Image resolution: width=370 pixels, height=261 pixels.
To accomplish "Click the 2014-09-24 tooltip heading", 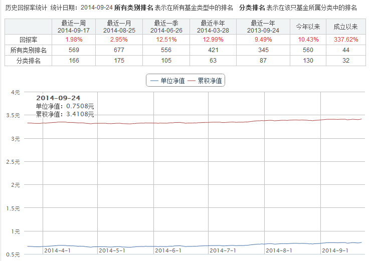I will coord(58,98).
